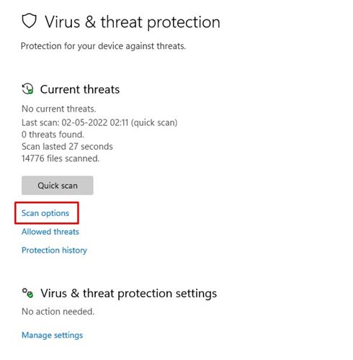This screenshot has height=360, width=353.
Task: View Protection history
Action: (54, 250)
